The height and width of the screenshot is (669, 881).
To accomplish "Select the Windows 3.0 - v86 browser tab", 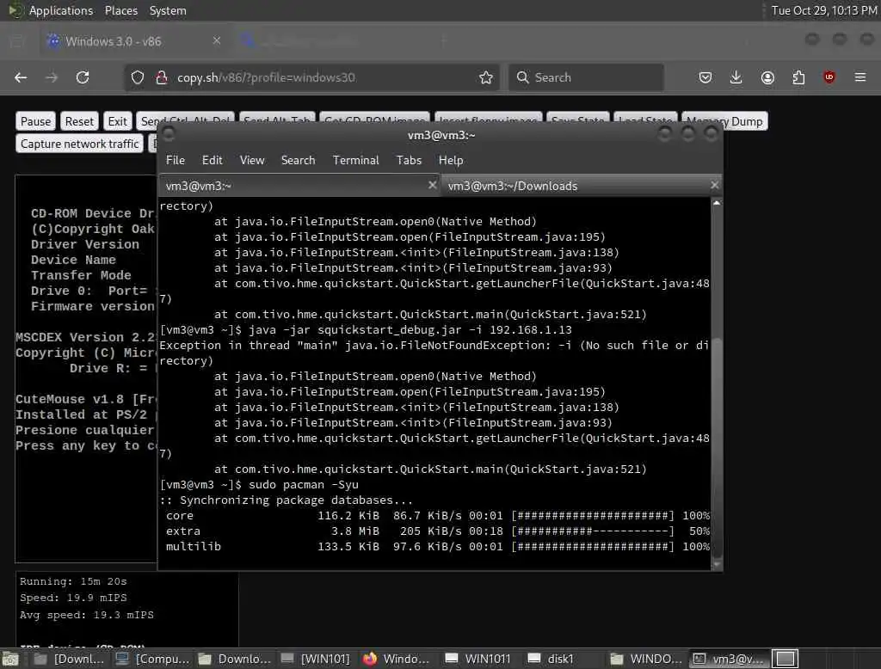I will pos(132,41).
